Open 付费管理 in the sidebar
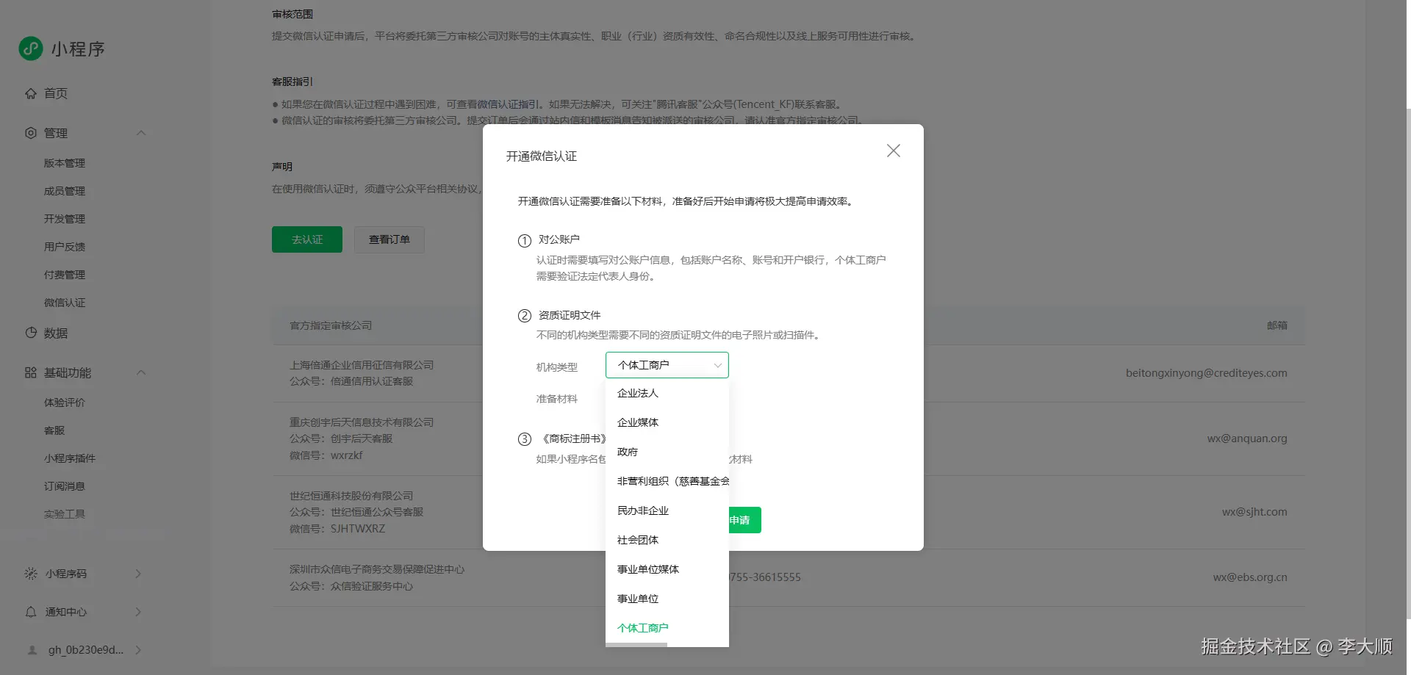1411x675 pixels. point(65,275)
